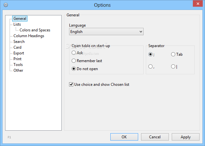The height and width of the screenshot is (146, 205).
Task: Select Colors and Spaces in the tree
Action: (x=35, y=30)
